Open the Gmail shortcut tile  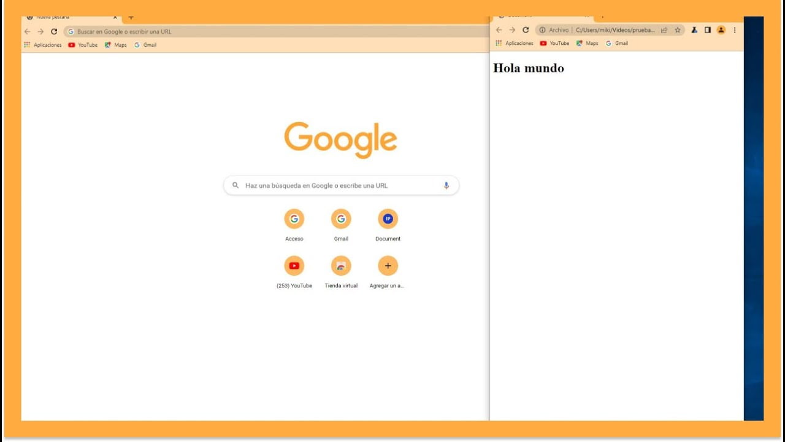[x=341, y=225]
